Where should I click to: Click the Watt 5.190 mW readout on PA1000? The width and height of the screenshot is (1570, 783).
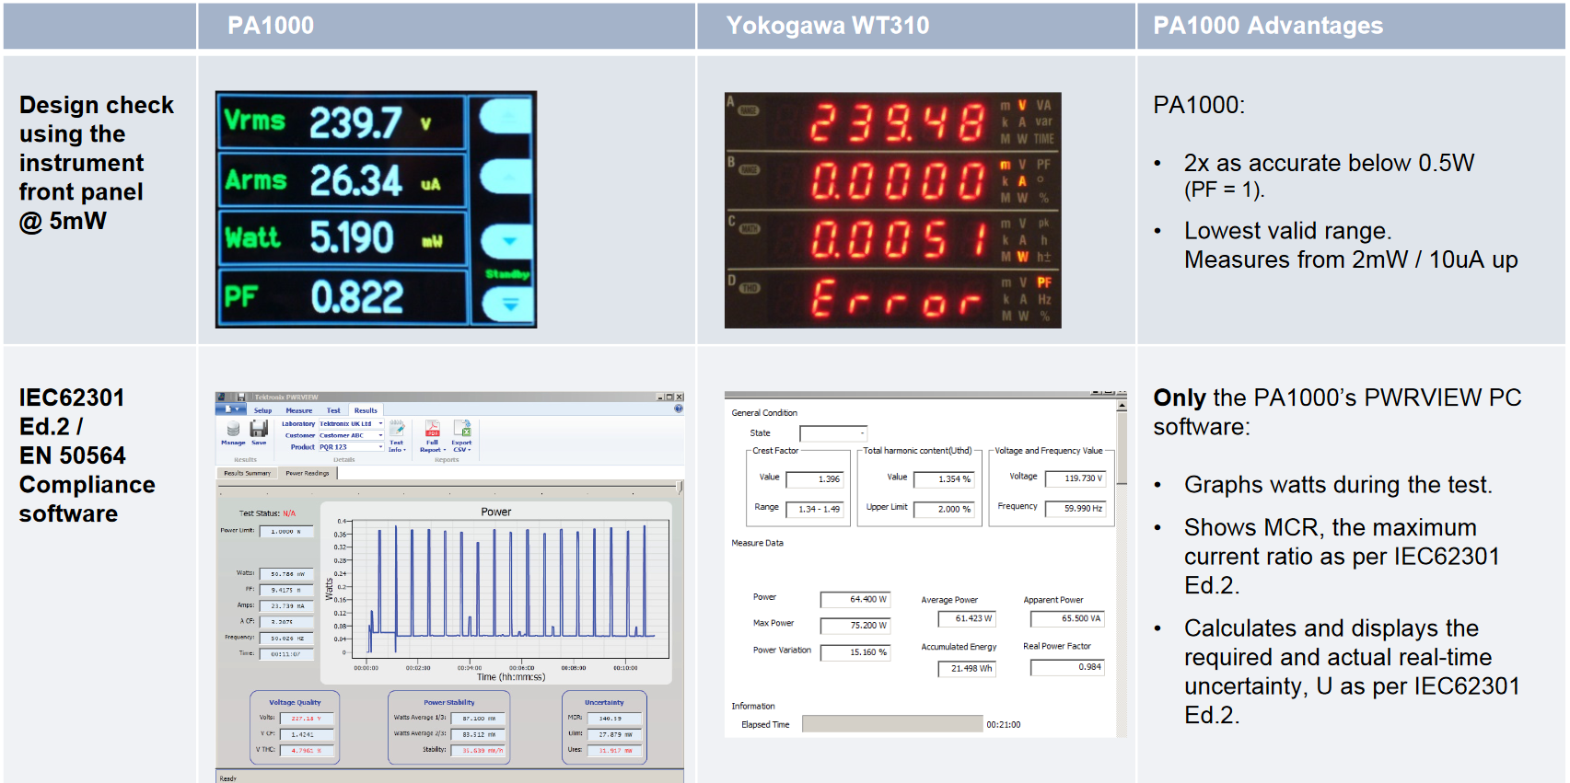(x=342, y=238)
